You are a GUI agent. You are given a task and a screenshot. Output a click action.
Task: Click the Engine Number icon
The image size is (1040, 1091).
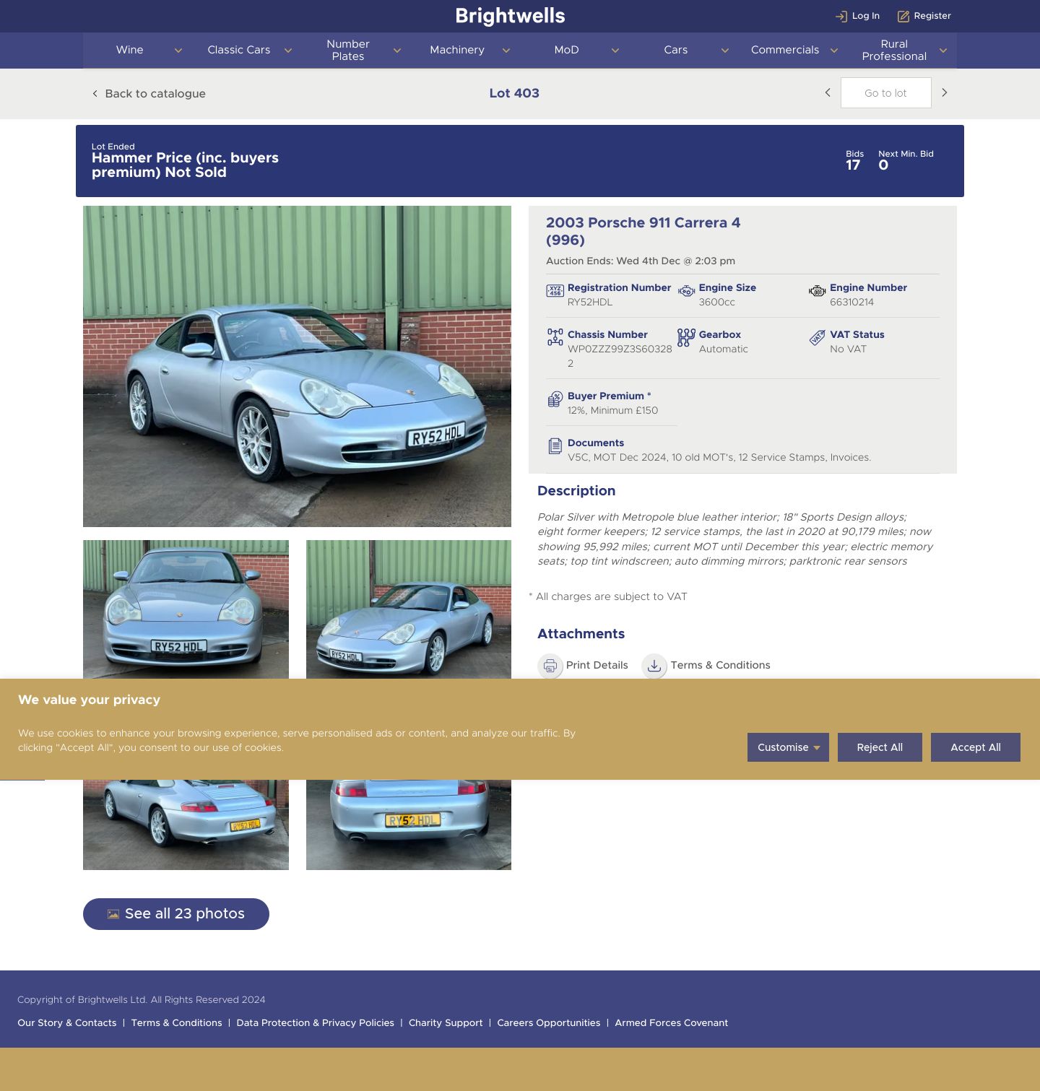coord(817,291)
